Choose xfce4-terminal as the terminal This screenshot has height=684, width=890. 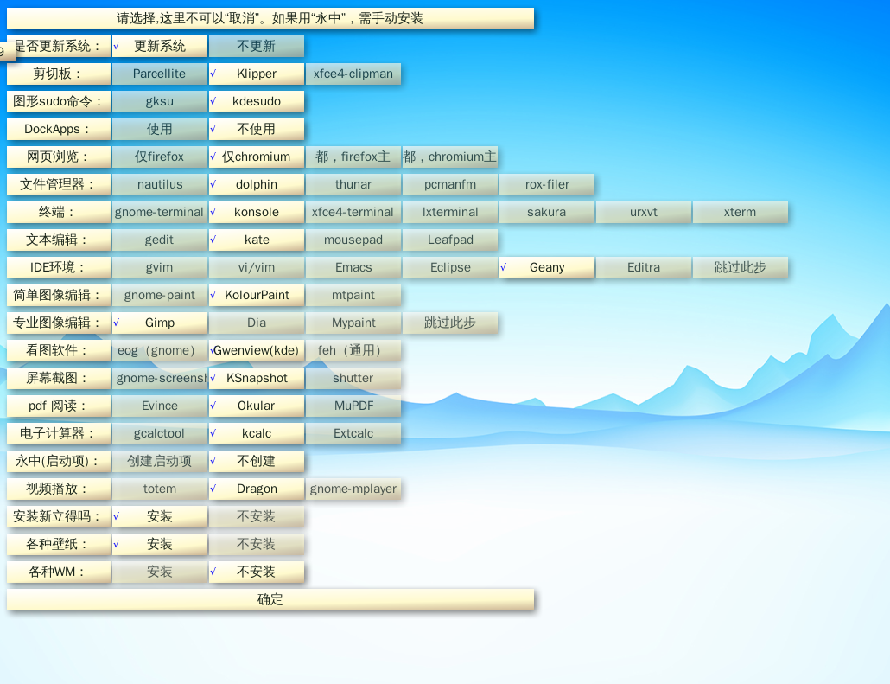[x=353, y=213]
